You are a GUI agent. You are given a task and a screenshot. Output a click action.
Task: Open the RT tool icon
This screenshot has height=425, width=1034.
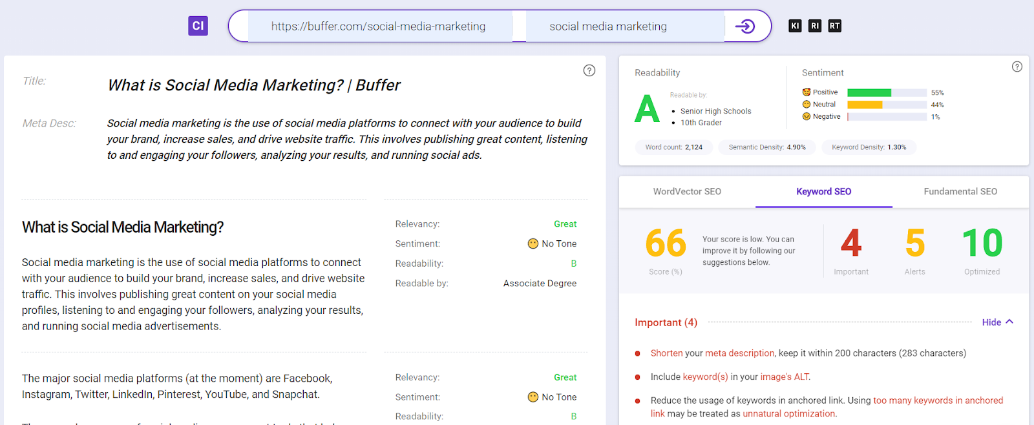[835, 26]
